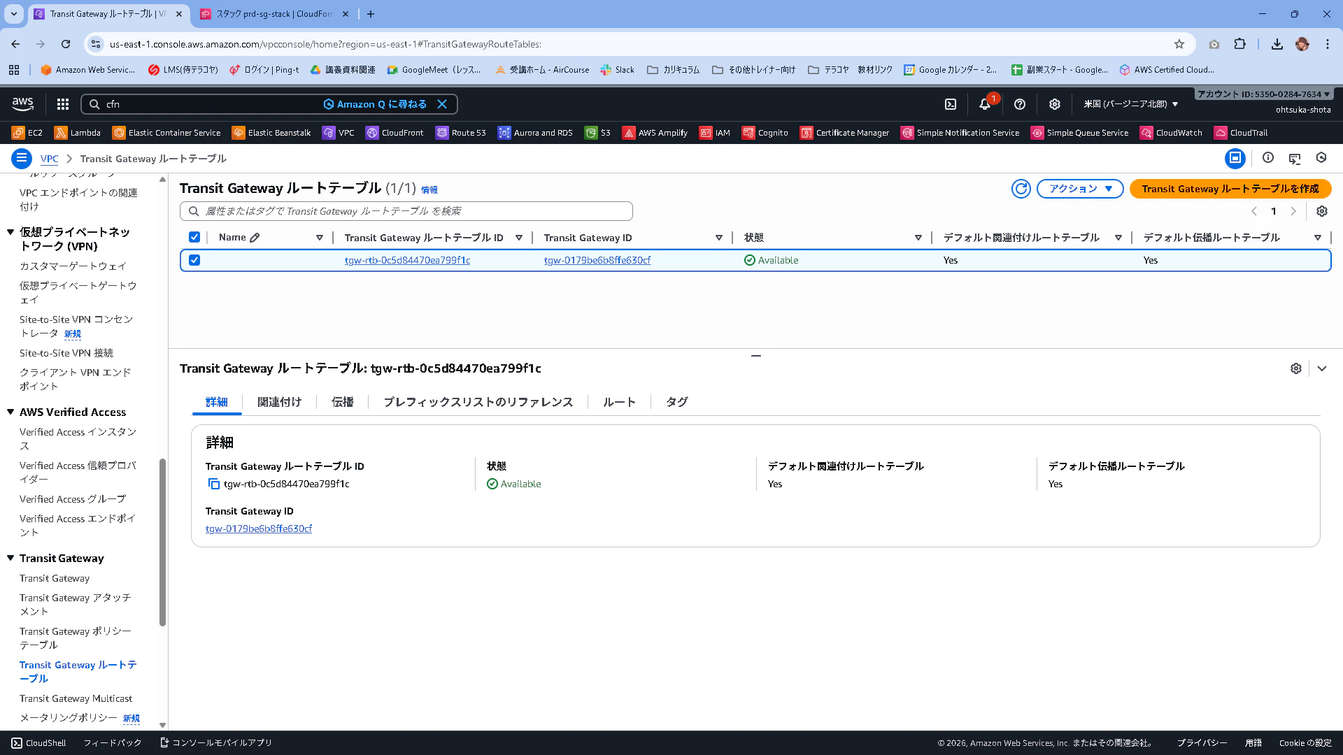Open Site-to-Site VPN 接続 in sidebar

tap(66, 353)
